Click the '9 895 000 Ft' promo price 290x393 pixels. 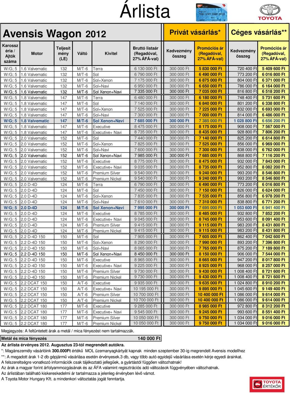pos(210,289)
